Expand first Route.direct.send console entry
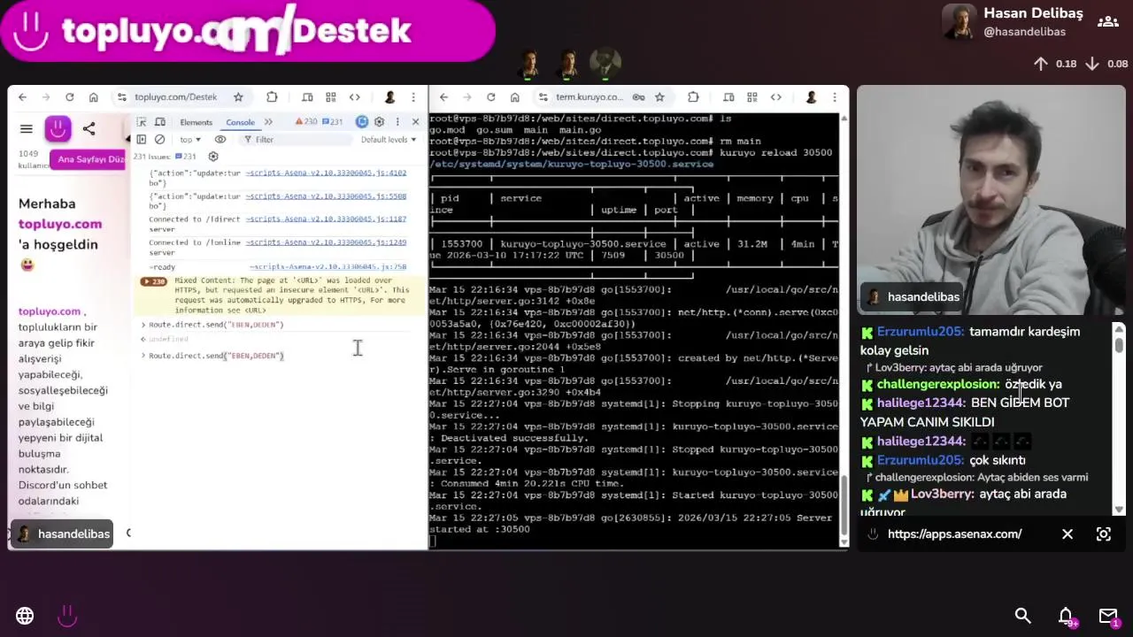This screenshot has height=637, width=1133. [143, 325]
